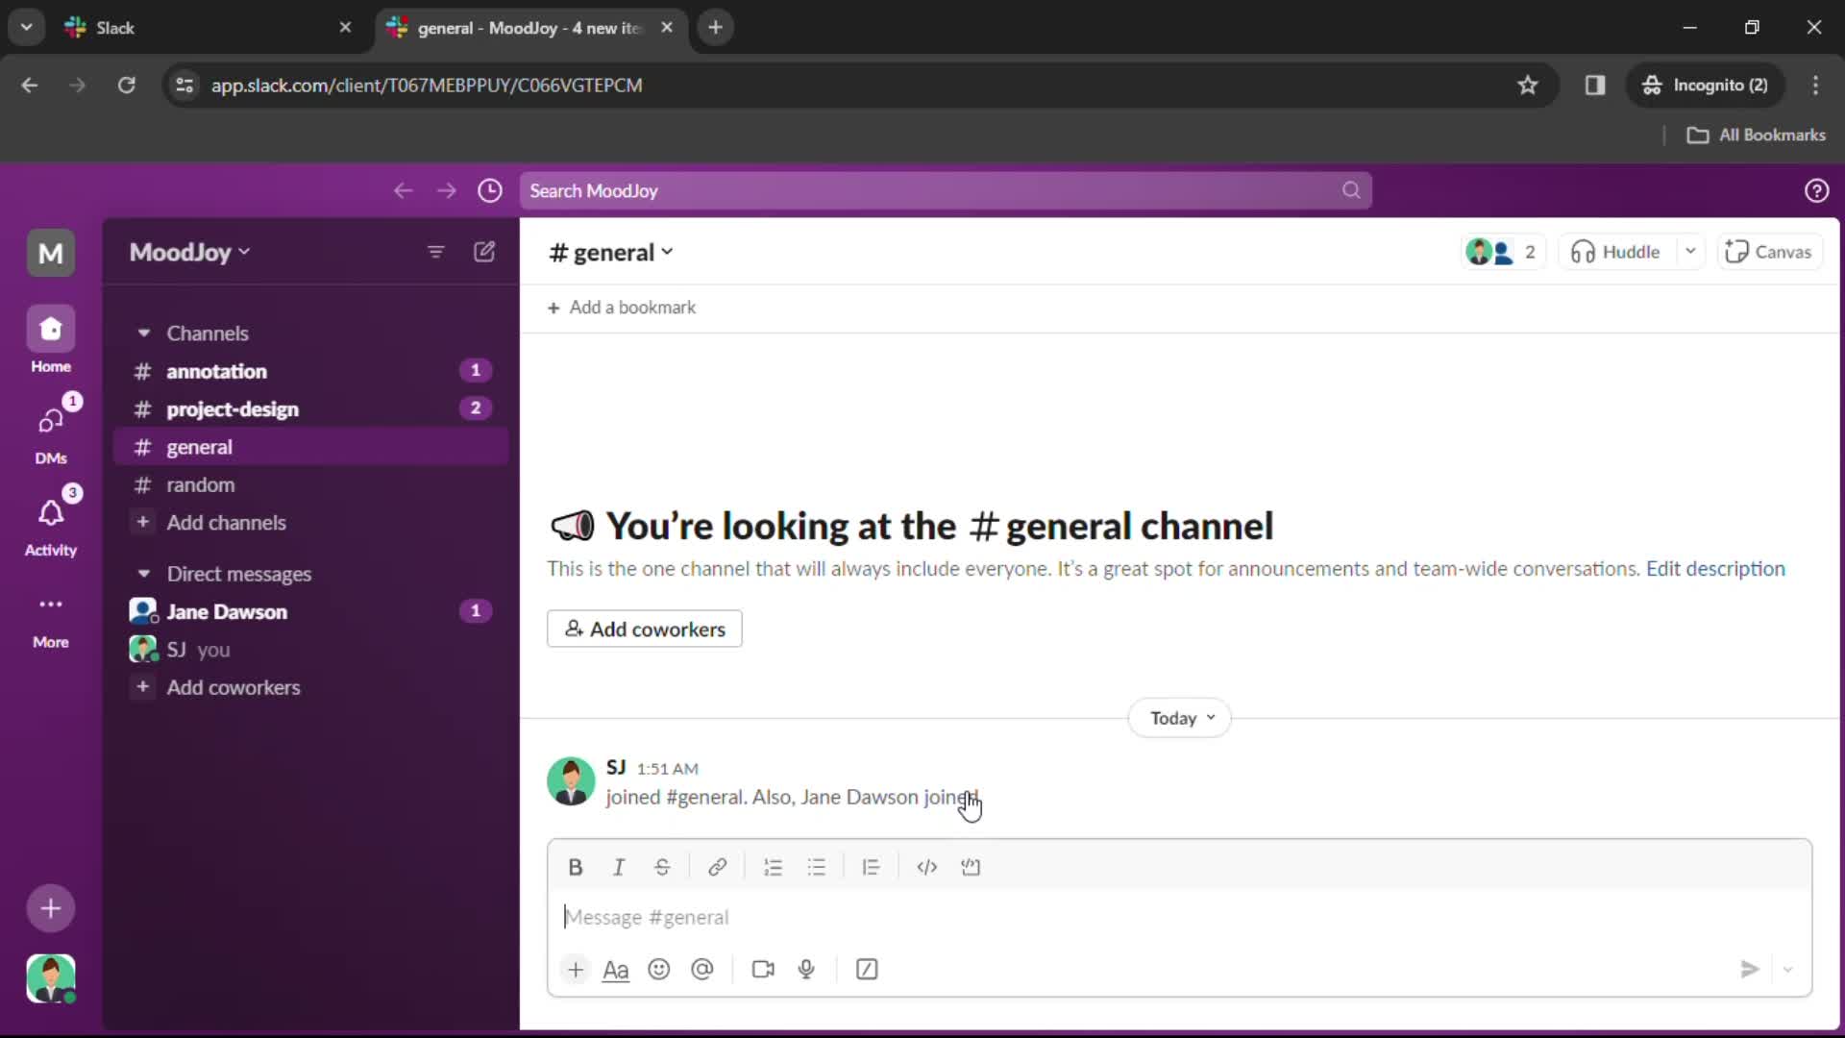Toggle bulleted list formatting
Viewport: 1845px width, 1038px height.
coord(817,867)
